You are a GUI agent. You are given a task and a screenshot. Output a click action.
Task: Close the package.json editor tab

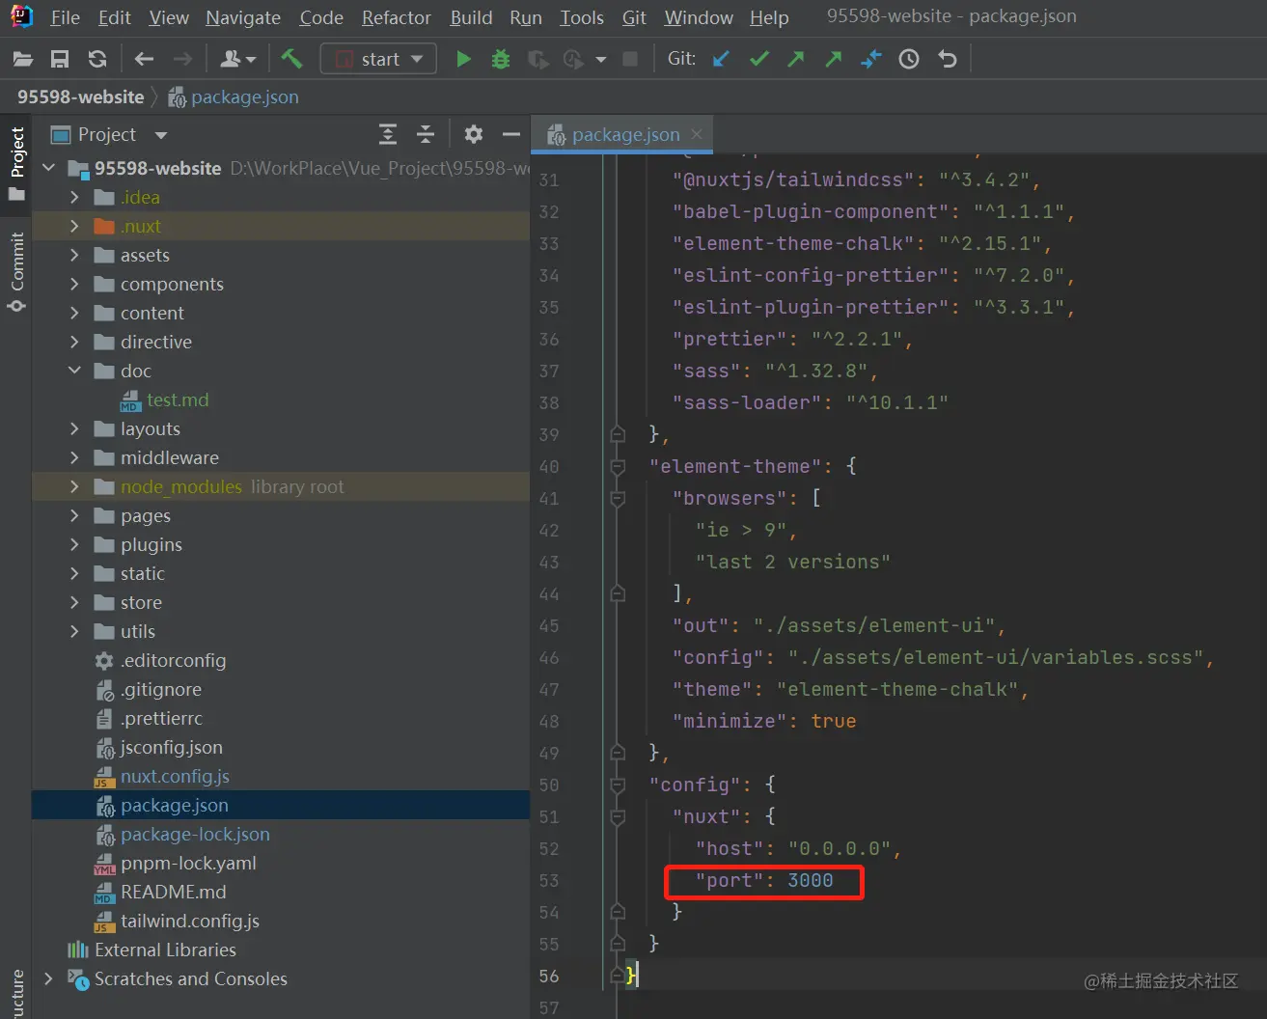[x=697, y=134]
